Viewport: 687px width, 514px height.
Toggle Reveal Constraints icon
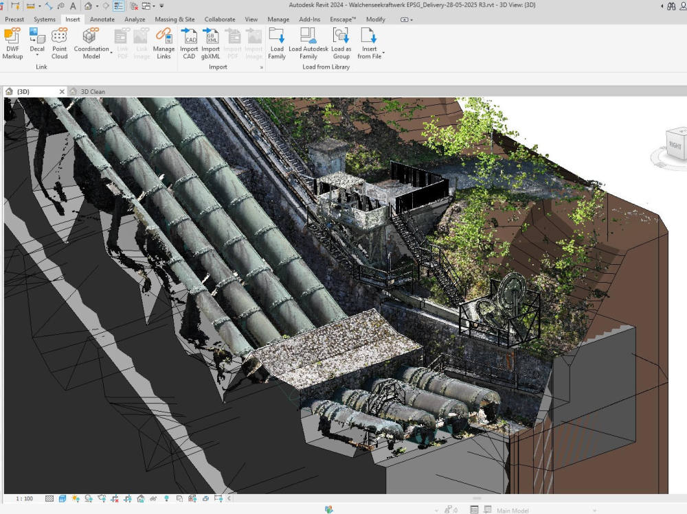218,499
